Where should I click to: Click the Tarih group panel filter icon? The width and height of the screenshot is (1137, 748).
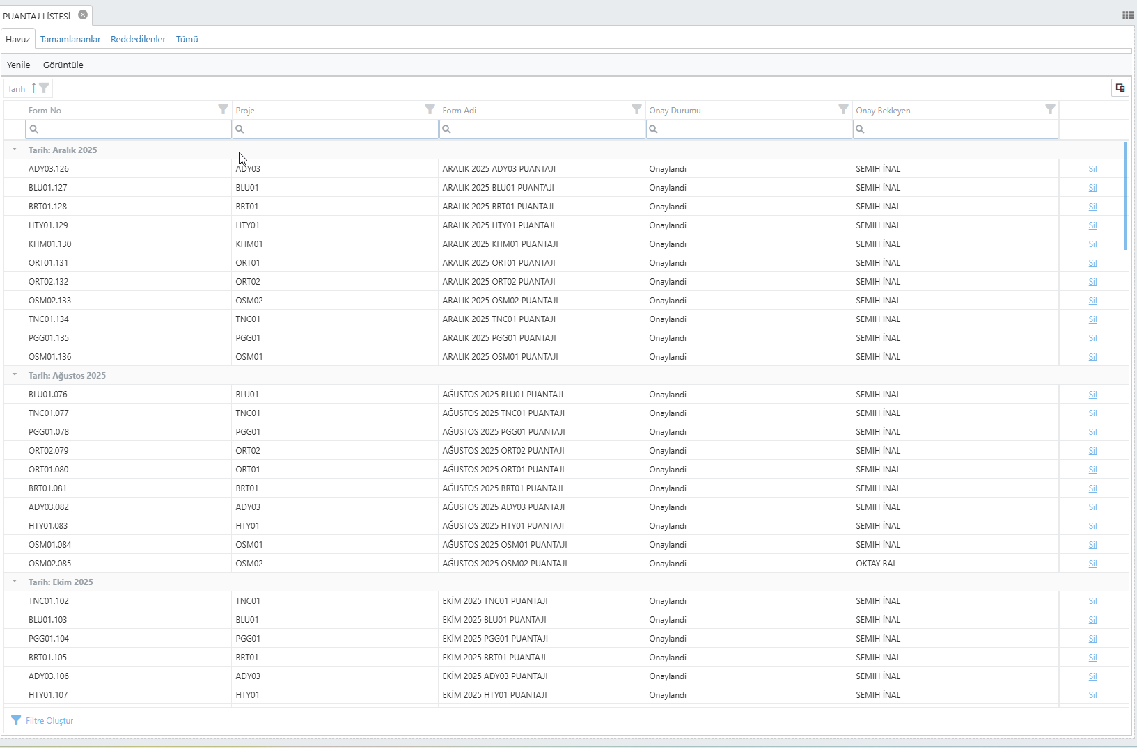point(44,88)
